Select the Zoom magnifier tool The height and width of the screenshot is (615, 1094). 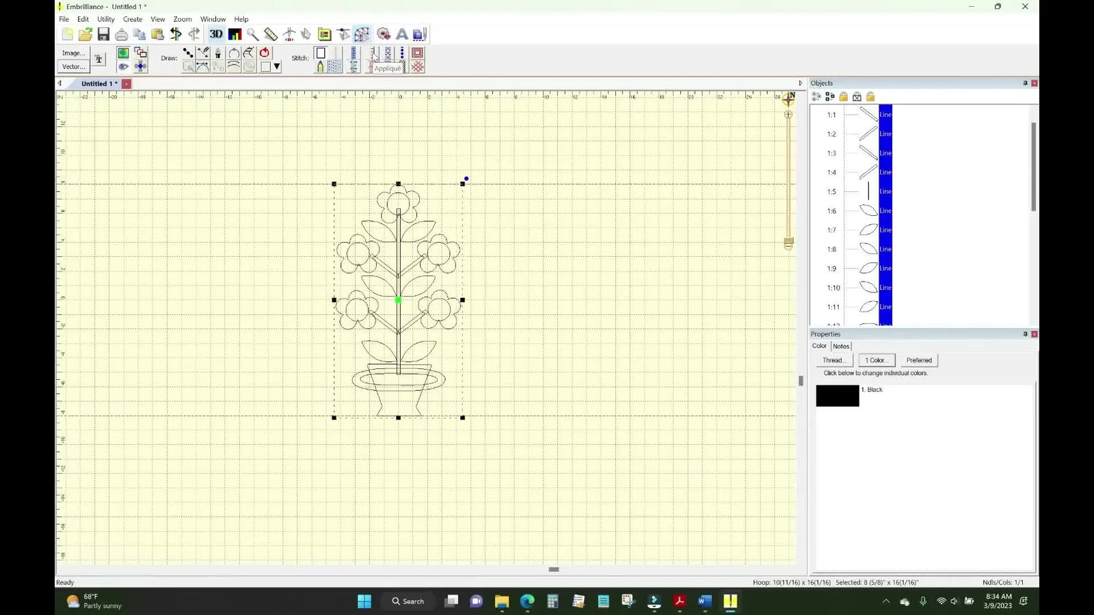click(x=252, y=34)
